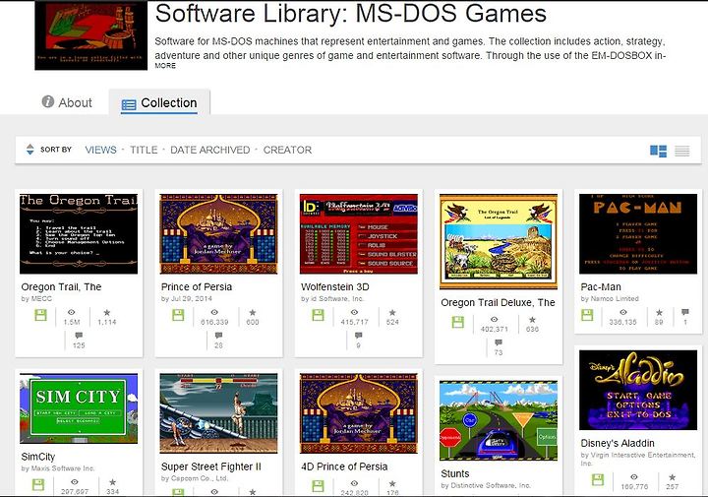The width and height of the screenshot is (708, 497).
Task: Click favorites star on Pac-Man card
Action: pos(659,312)
